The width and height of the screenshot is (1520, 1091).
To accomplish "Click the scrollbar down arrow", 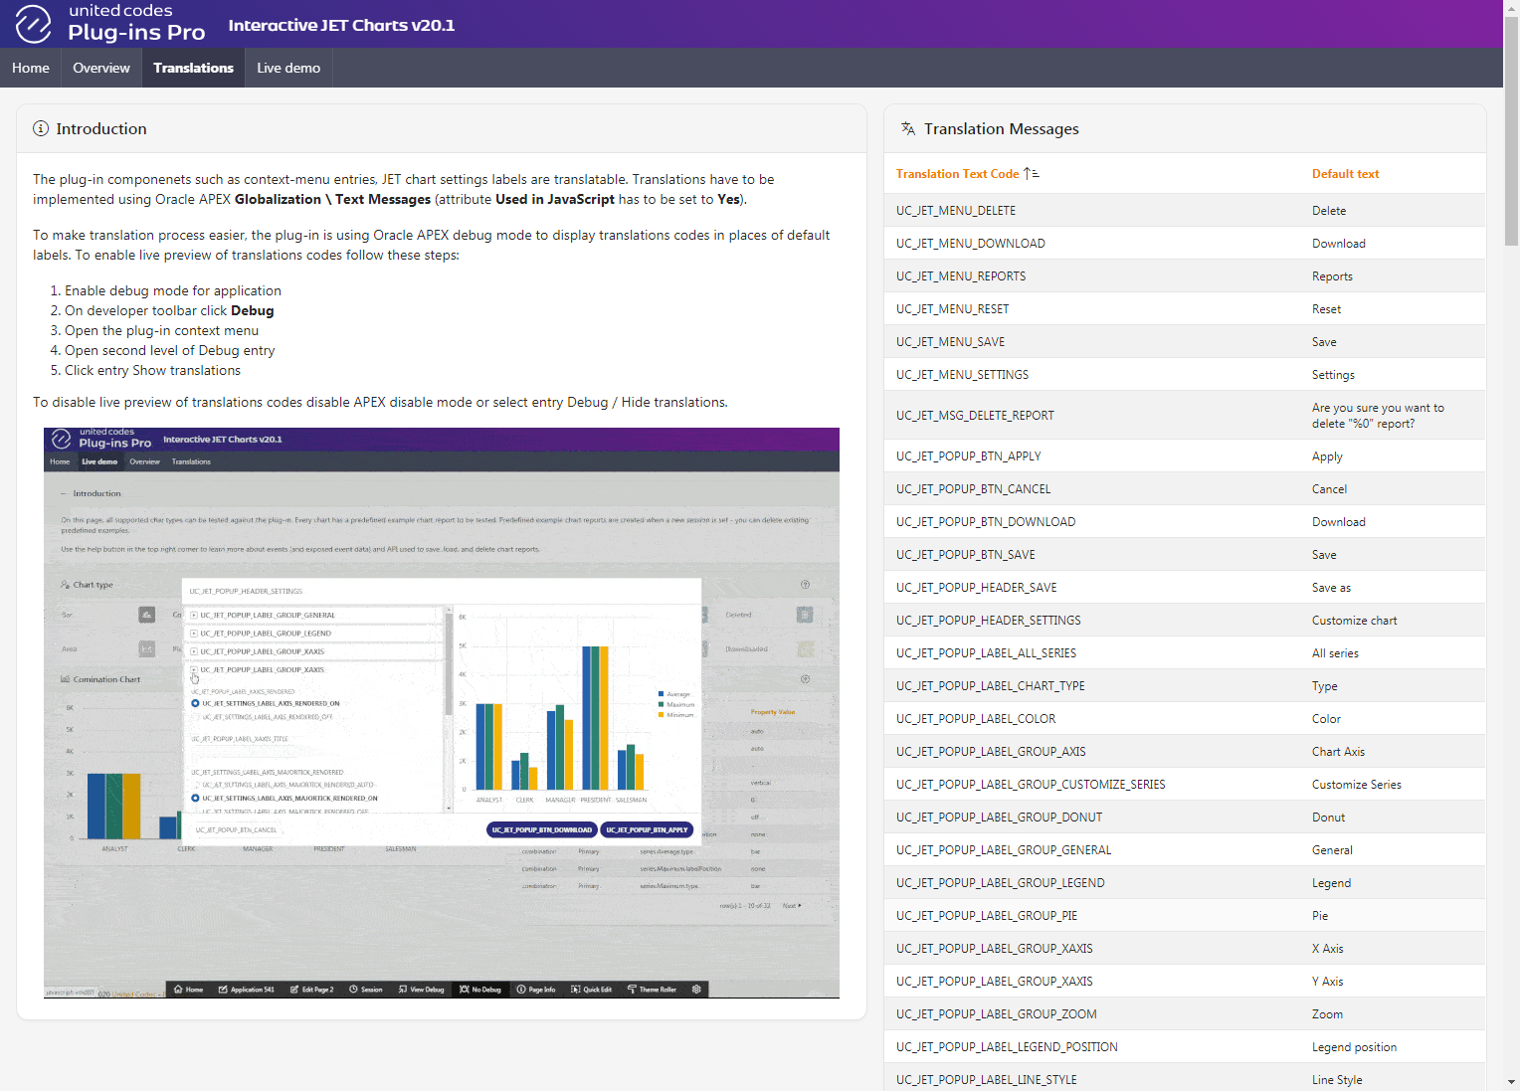I will point(1511,1082).
